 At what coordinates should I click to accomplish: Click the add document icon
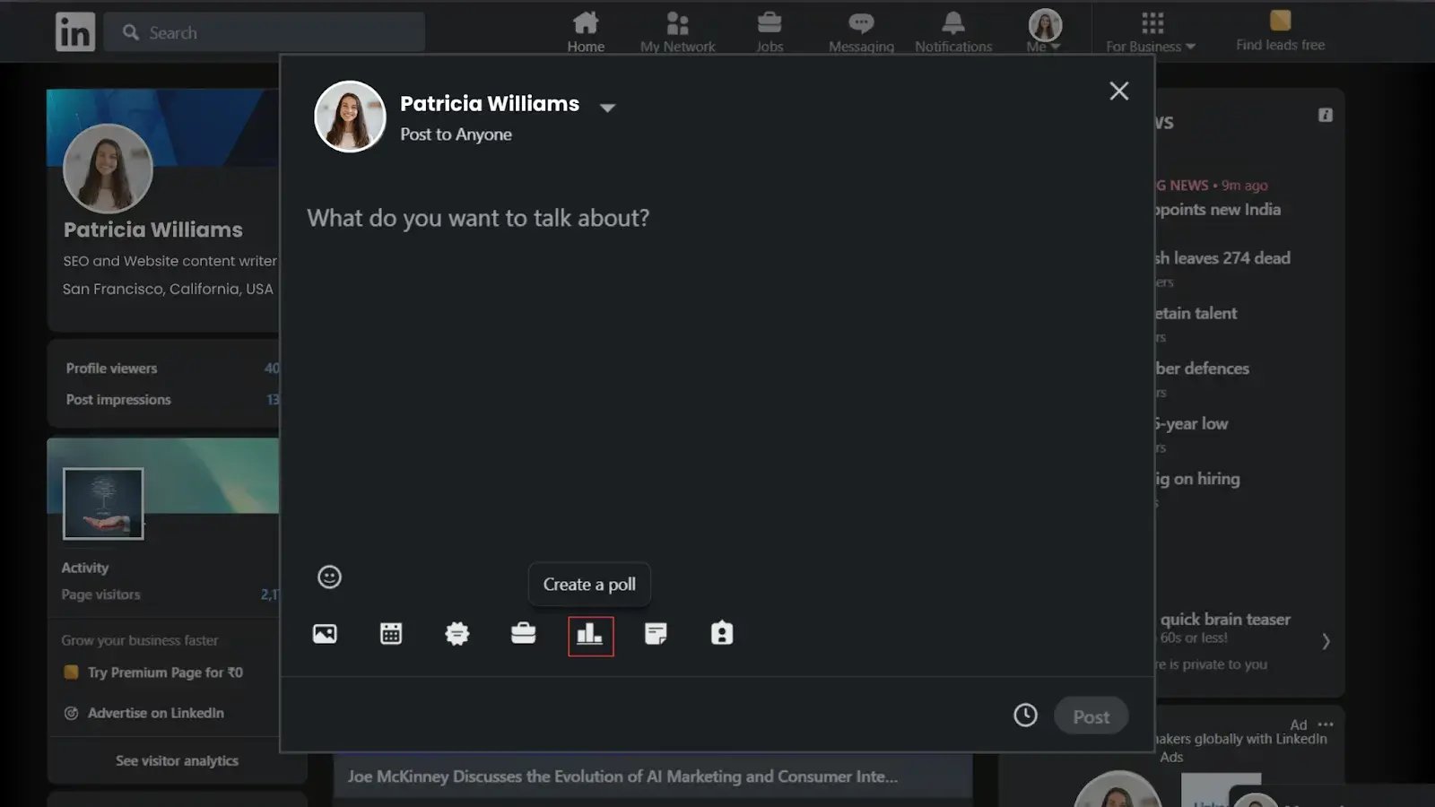656,634
